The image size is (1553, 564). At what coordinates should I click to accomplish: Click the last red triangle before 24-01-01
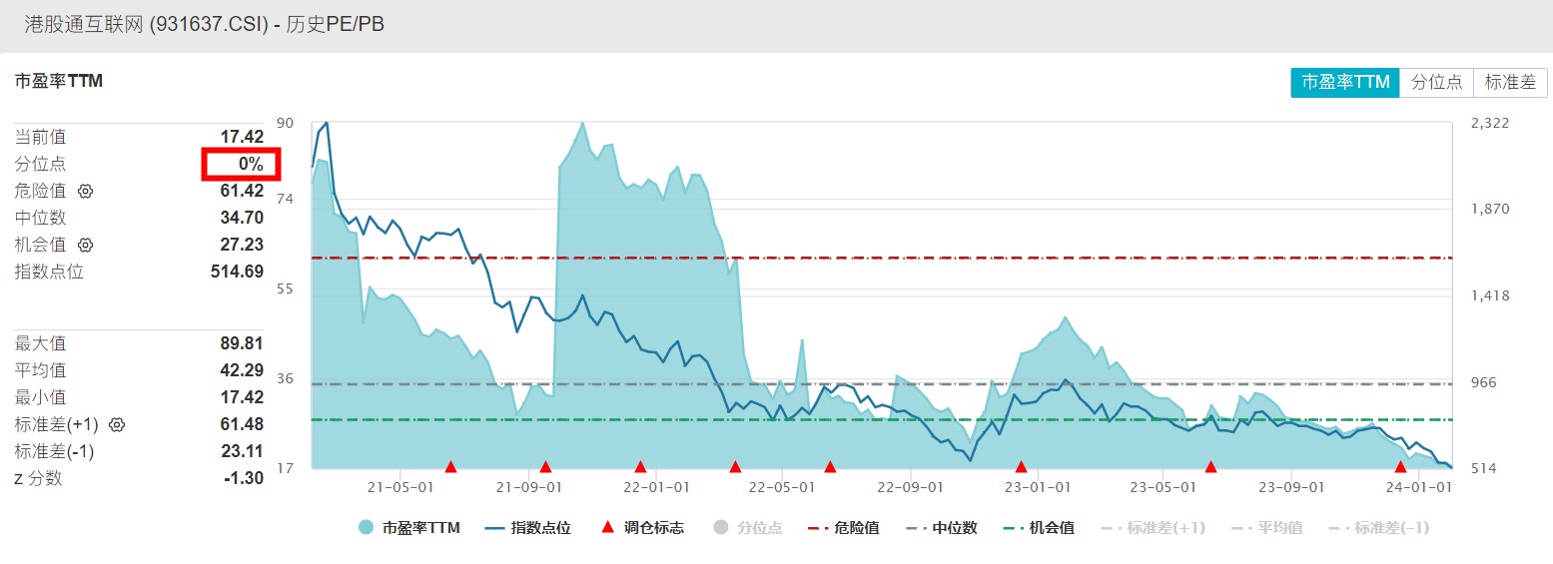(1401, 466)
